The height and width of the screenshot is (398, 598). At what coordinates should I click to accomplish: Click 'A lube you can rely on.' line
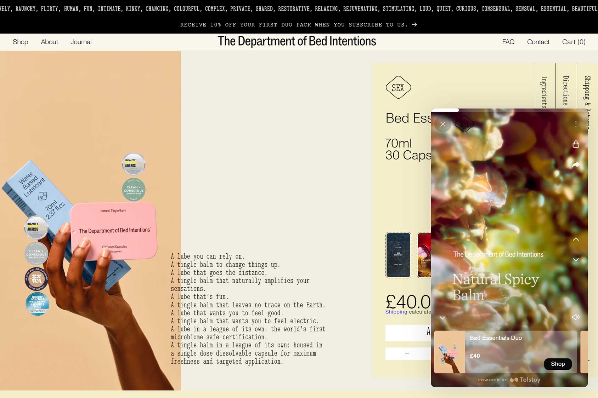coord(208,256)
